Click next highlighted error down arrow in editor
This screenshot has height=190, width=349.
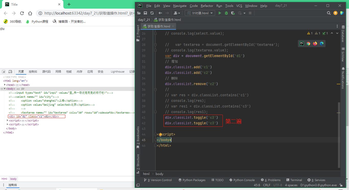point(338,33)
